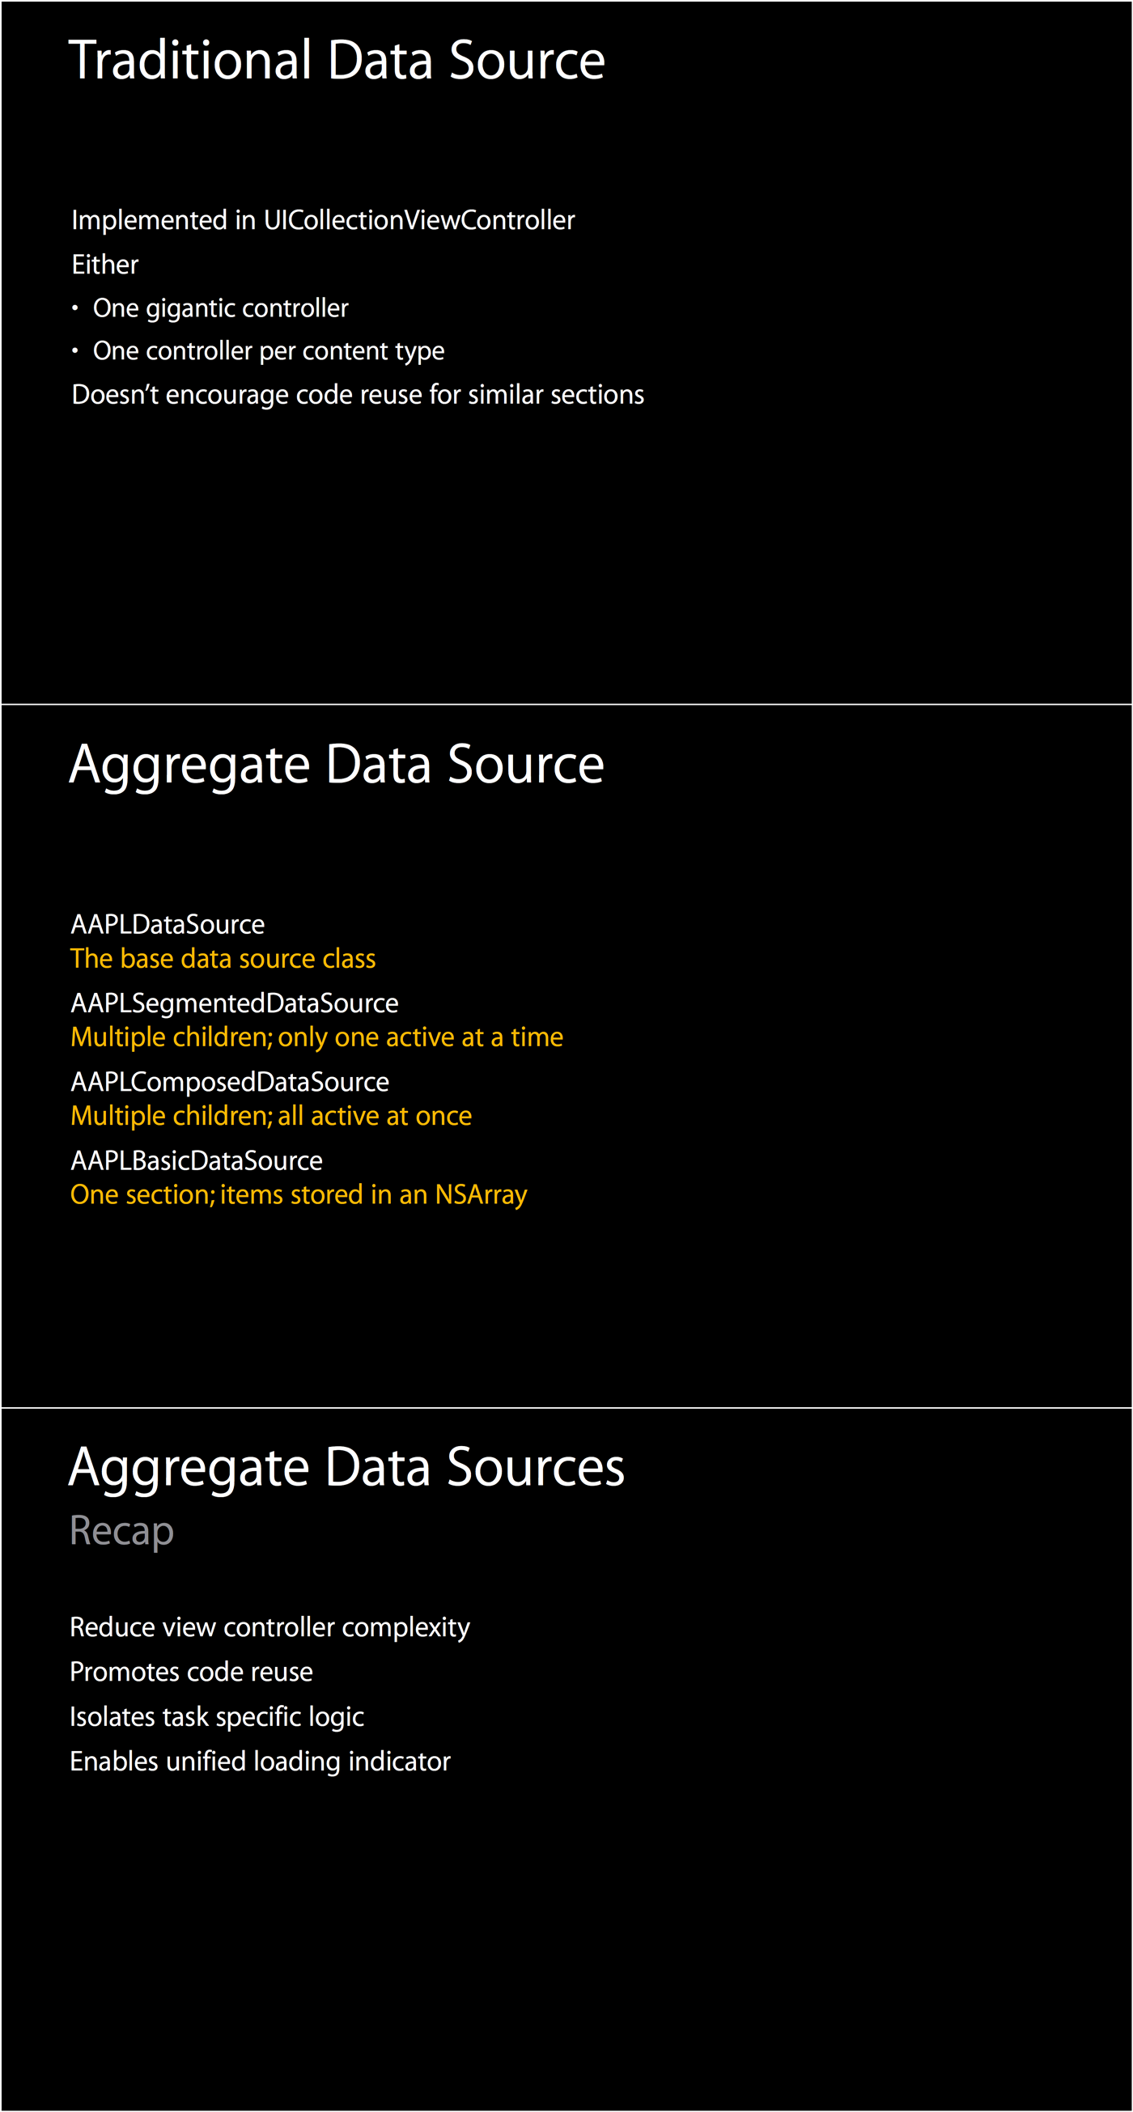
Task: Click "Reduce view controller complexity" line
Action: click(269, 1627)
